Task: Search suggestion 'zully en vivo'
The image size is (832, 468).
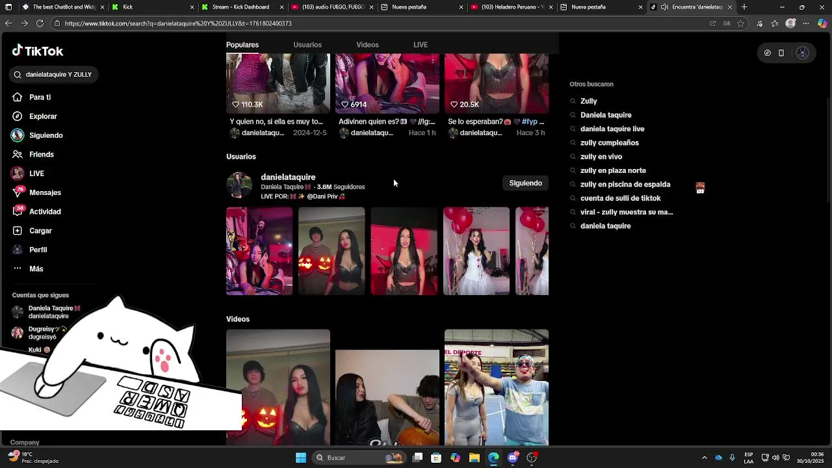Action: (x=601, y=157)
